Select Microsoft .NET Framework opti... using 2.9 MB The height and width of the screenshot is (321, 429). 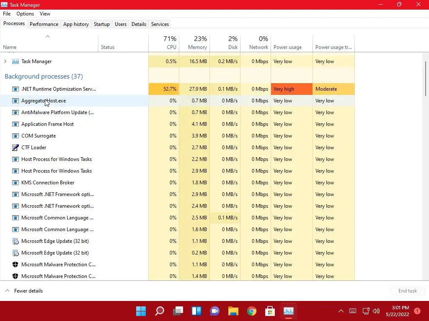point(177,194)
